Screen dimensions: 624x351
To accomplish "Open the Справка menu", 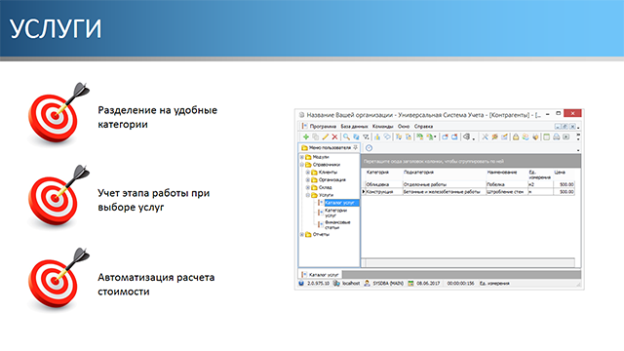I will [423, 127].
